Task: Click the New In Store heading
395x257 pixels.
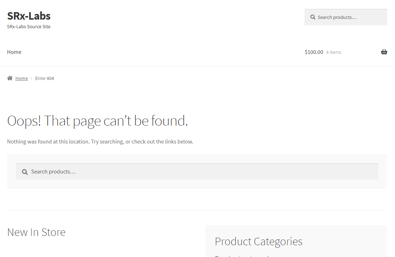Action: click(x=36, y=232)
